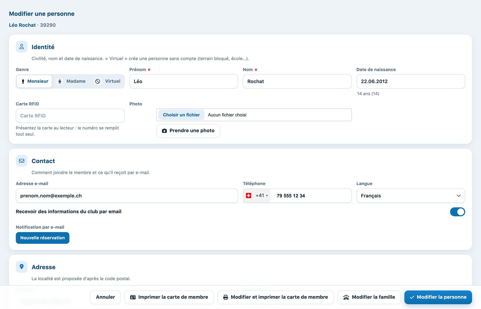Click printer icon in Modifier et imprimer

[x=225, y=297]
